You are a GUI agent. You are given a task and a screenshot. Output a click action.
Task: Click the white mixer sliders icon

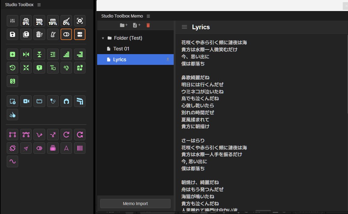point(12,21)
